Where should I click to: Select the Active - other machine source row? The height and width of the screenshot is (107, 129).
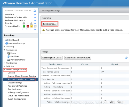coord(85,91)
